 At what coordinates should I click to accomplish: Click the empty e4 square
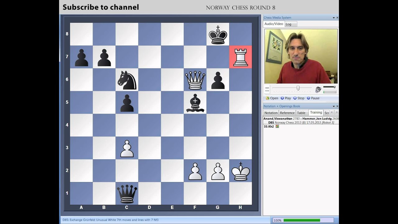click(x=172, y=125)
